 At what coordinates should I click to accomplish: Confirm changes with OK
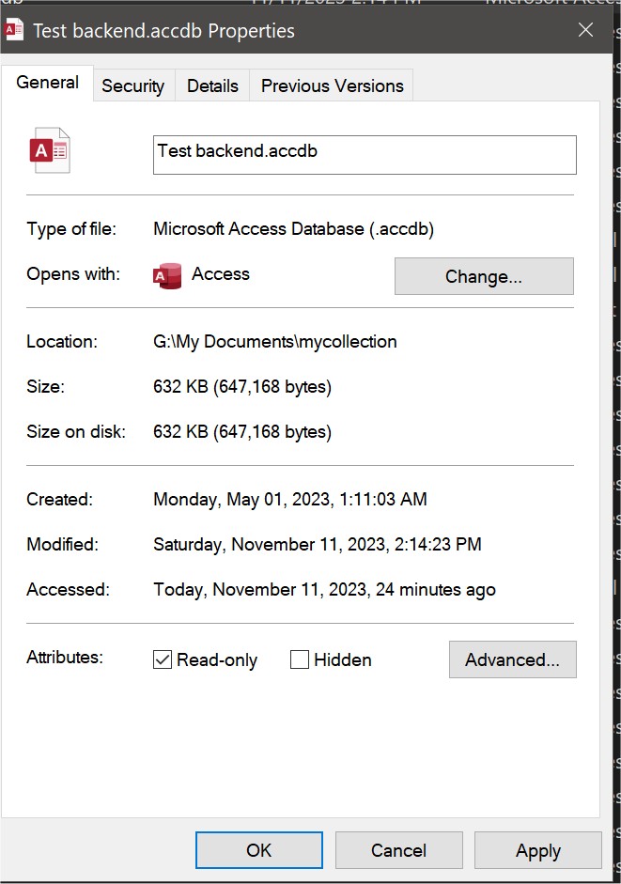(x=258, y=850)
